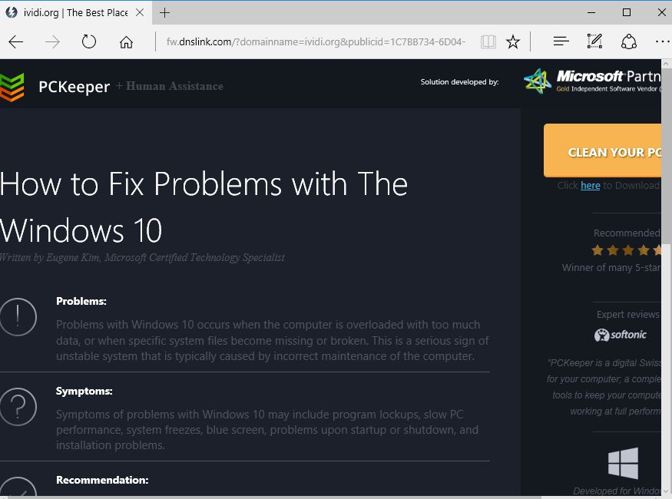The image size is (672, 499).
Task: Click the address bar URL field
Action: (316, 42)
